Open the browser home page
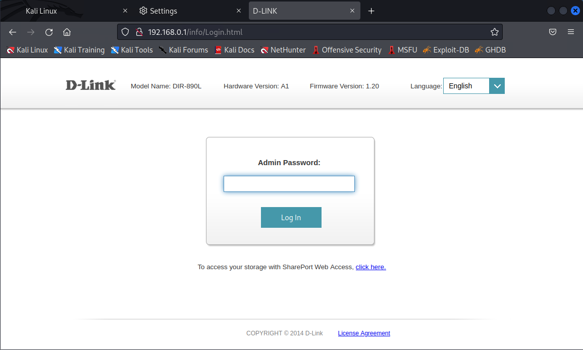This screenshot has width=583, height=350. click(67, 32)
